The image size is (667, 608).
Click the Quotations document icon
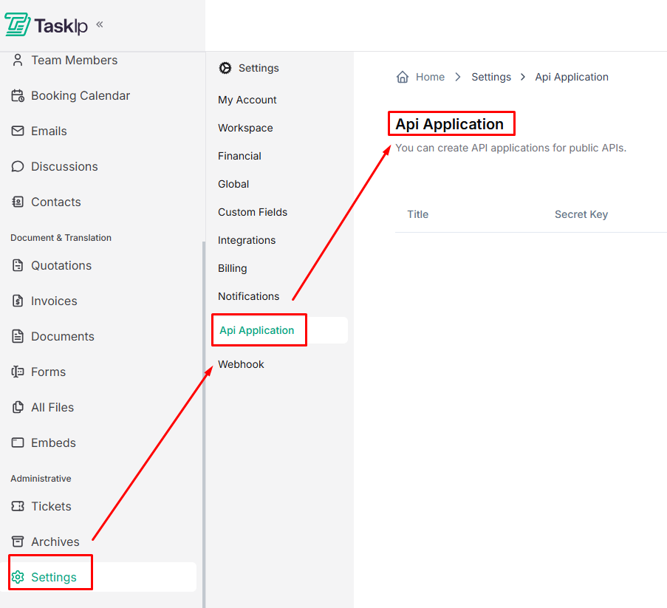(18, 265)
